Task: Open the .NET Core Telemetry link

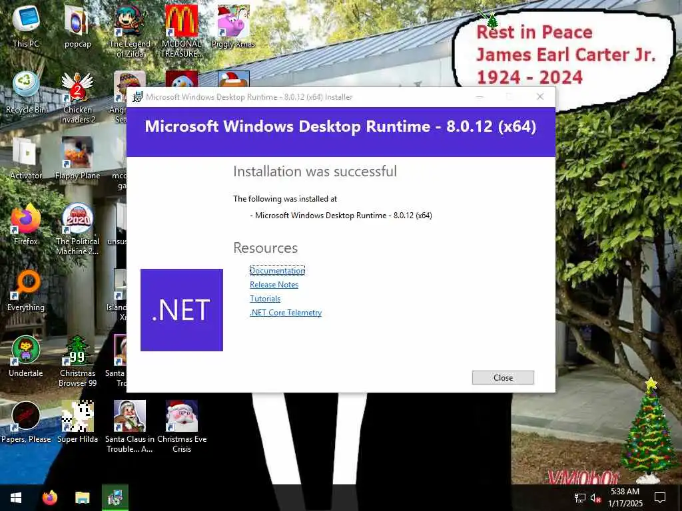Action: 286,313
